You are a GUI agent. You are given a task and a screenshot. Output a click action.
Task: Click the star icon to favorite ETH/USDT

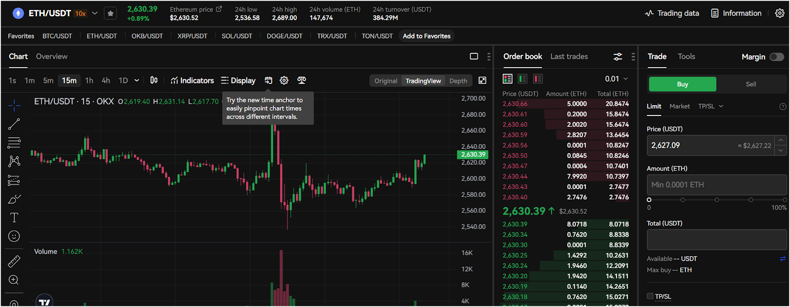[111, 13]
